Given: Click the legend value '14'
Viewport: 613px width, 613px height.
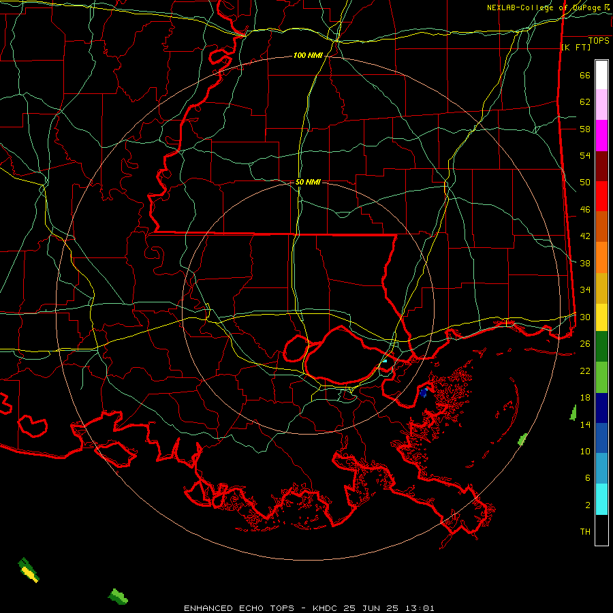Looking at the screenshot, I should [x=585, y=424].
